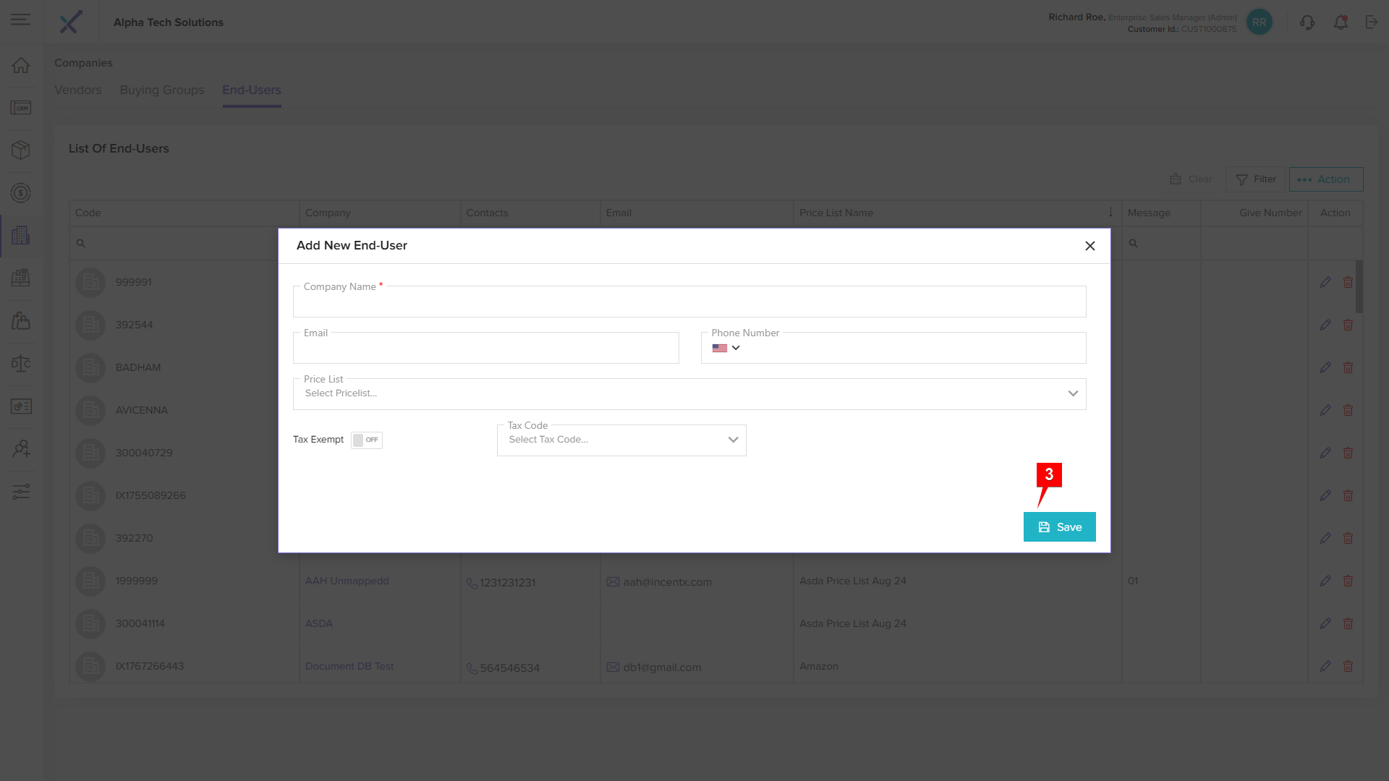The width and height of the screenshot is (1389, 781).
Task: Switch to the Vendors tab
Action: 78,90
